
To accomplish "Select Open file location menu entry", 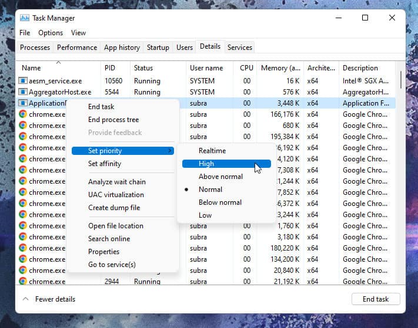I will [x=116, y=226].
